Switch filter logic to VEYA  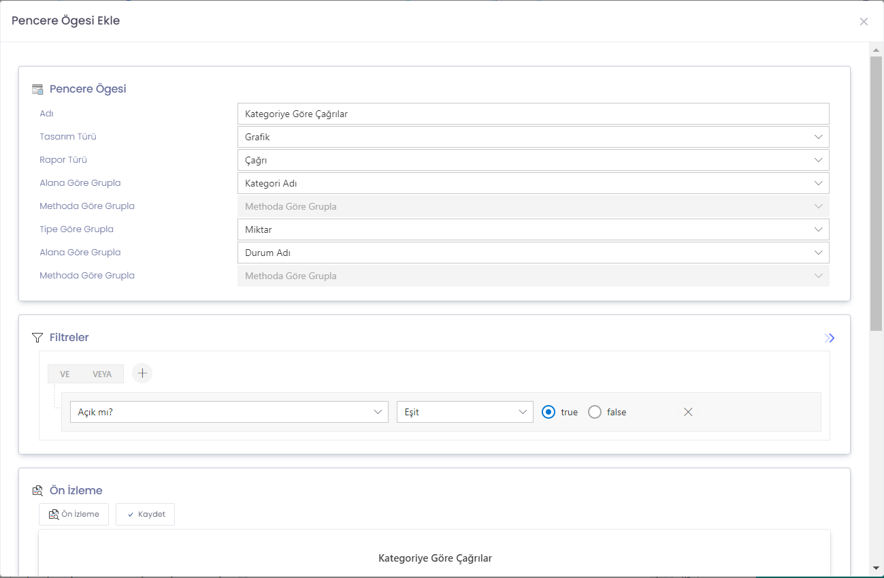[102, 374]
